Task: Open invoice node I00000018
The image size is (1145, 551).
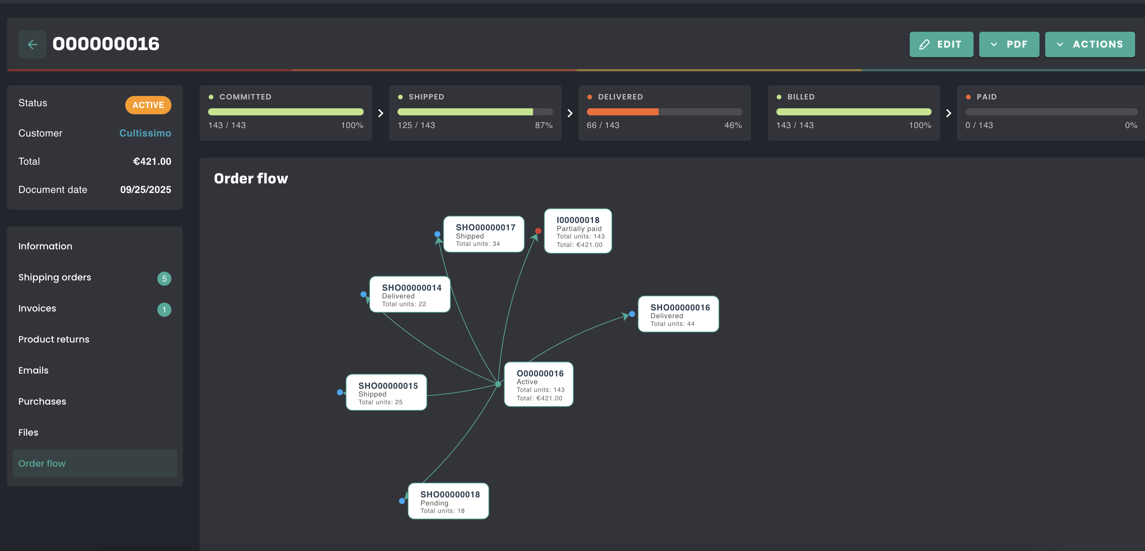Action: click(x=578, y=231)
